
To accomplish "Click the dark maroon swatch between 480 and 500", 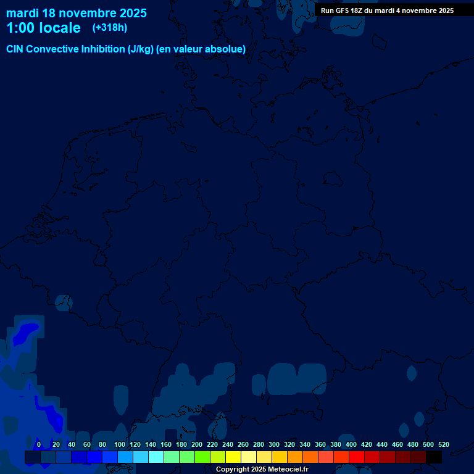I will [418, 457].
